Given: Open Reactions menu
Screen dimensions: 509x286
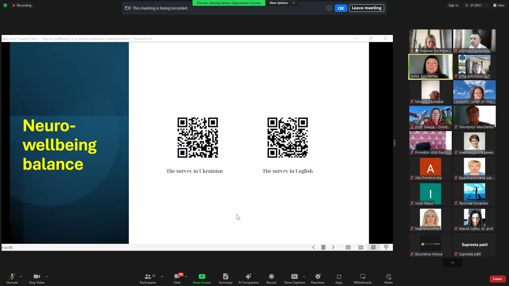Looking at the screenshot, I should 318,278.
